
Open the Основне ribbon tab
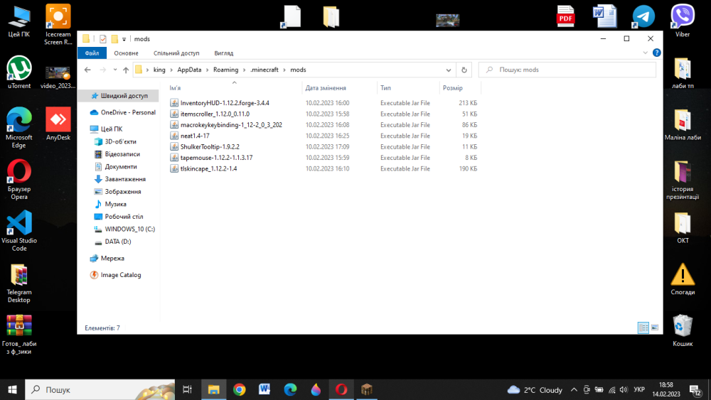pyautogui.click(x=126, y=53)
